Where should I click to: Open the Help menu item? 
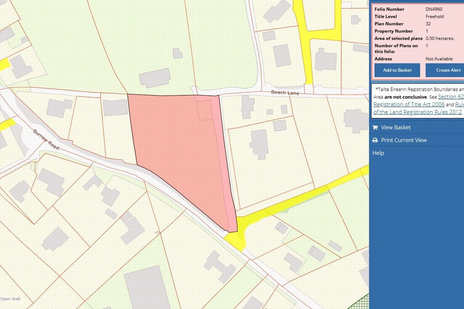[x=378, y=153]
